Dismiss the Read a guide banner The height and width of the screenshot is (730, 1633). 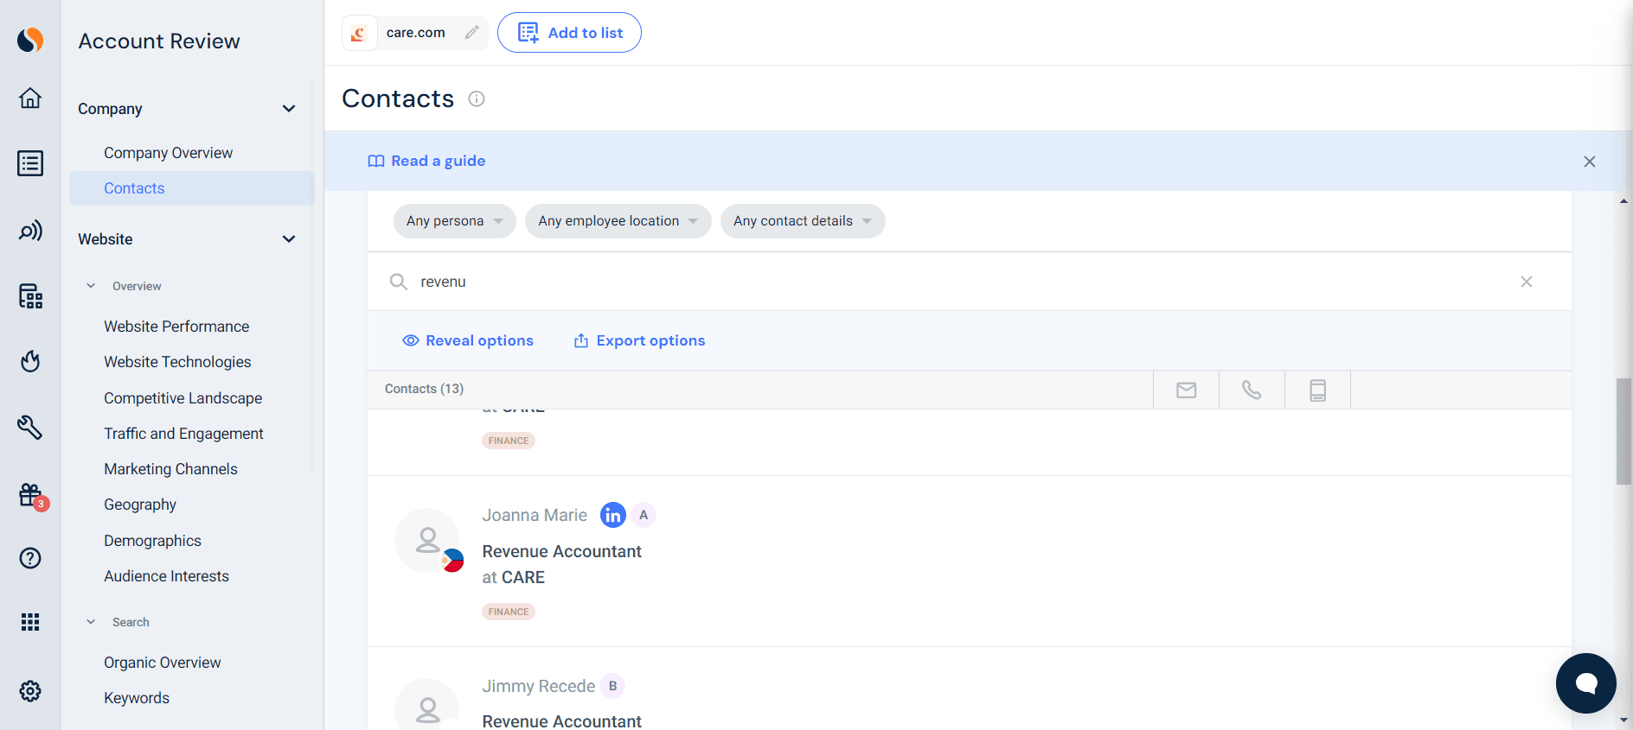click(x=1590, y=162)
